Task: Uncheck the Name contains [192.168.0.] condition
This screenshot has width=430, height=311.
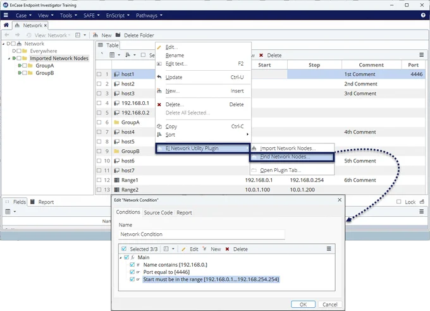Action: (132, 265)
